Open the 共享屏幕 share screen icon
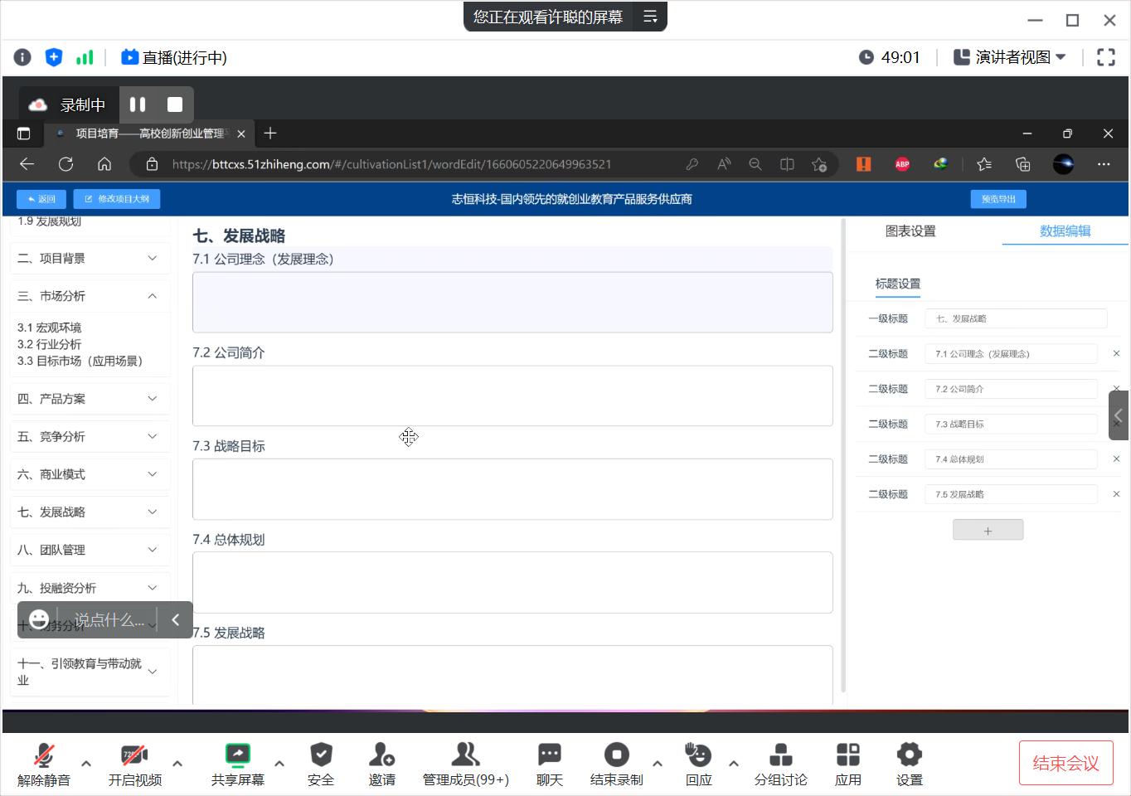The image size is (1131, 796). [x=238, y=755]
